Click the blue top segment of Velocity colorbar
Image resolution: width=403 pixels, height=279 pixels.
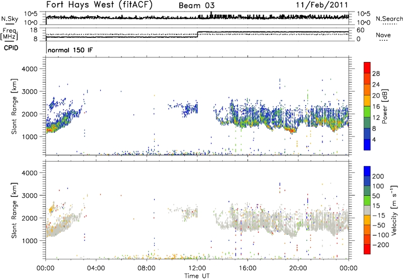point(367,171)
